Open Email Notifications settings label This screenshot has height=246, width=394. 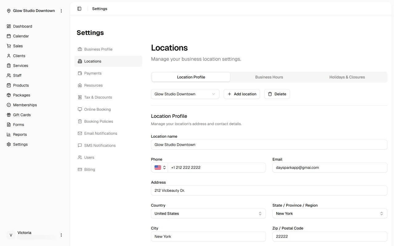click(x=101, y=133)
